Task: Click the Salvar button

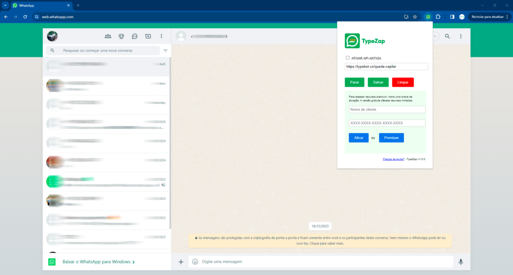Action: tap(378, 82)
